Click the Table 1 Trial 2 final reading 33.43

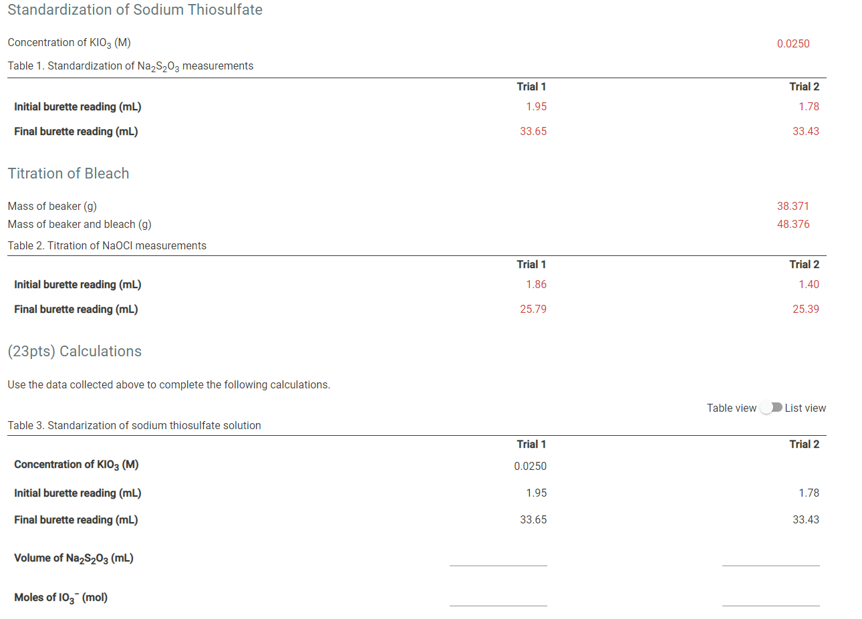click(x=805, y=131)
